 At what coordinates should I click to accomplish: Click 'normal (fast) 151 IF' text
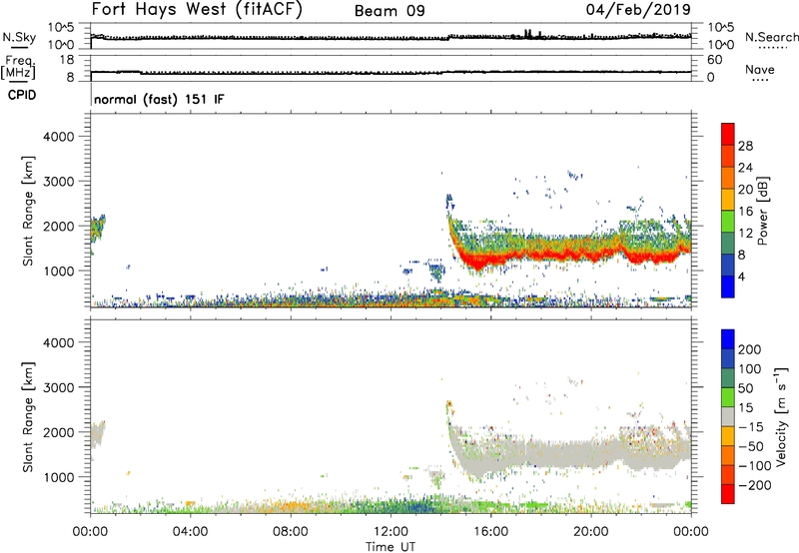[x=159, y=99]
